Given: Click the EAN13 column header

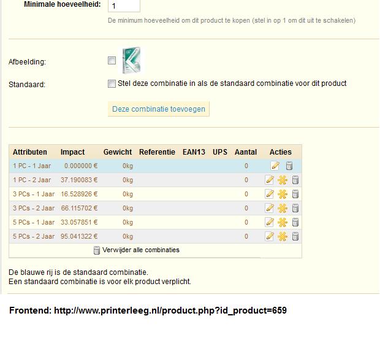Looking at the screenshot, I should [x=194, y=152].
